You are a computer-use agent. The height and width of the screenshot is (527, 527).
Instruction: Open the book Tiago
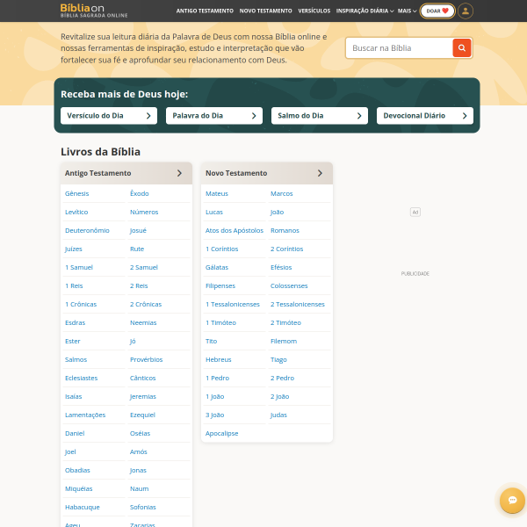pyautogui.click(x=278, y=360)
